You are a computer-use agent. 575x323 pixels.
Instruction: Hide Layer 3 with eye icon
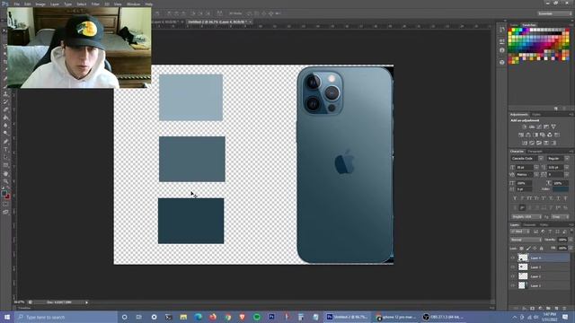click(513, 267)
